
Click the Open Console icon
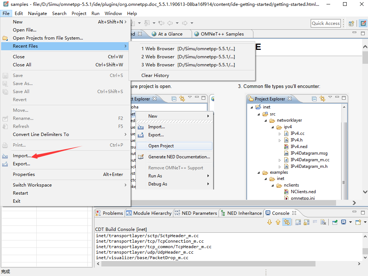(358, 222)
